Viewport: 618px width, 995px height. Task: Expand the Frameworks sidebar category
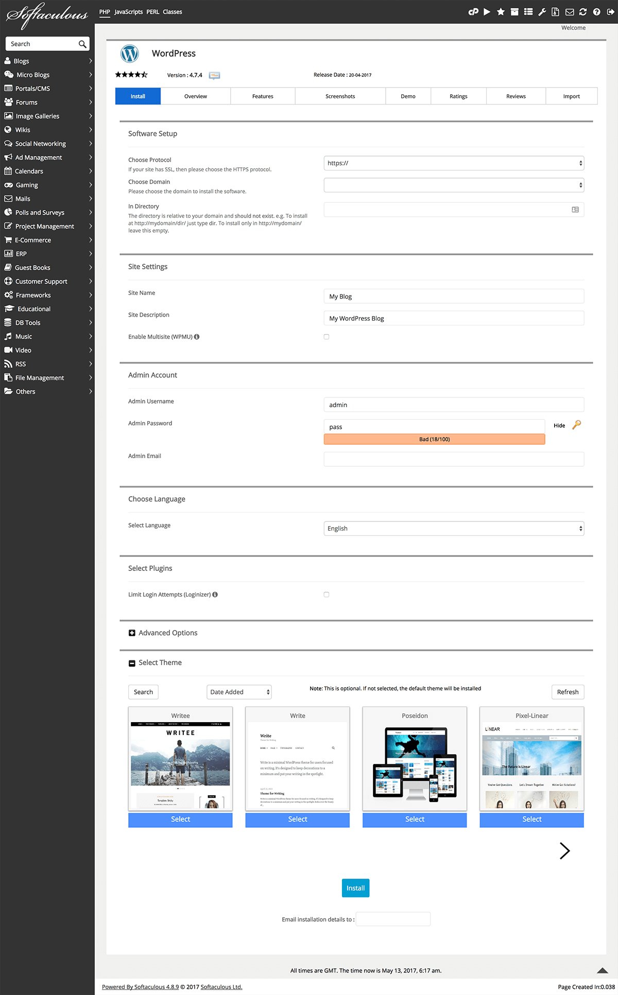point(47,295)
